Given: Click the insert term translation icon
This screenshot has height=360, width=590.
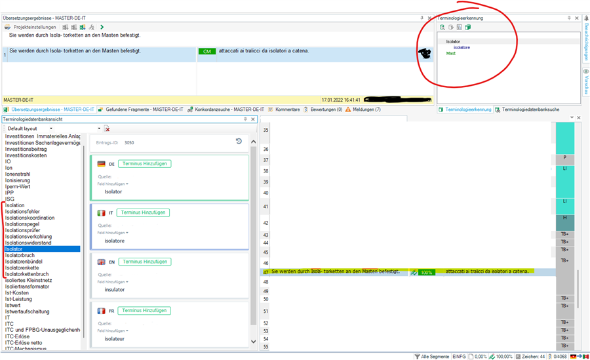Looking at the screenshot, I should [x=451, y=27].
